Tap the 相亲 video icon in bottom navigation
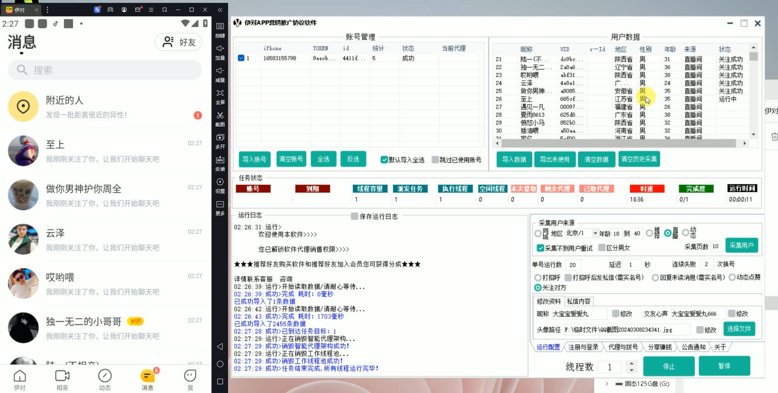Viewport: 778px width, 393px height. pos(62,376)
